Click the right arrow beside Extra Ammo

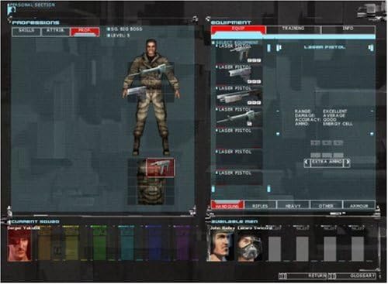pos(348,163)
